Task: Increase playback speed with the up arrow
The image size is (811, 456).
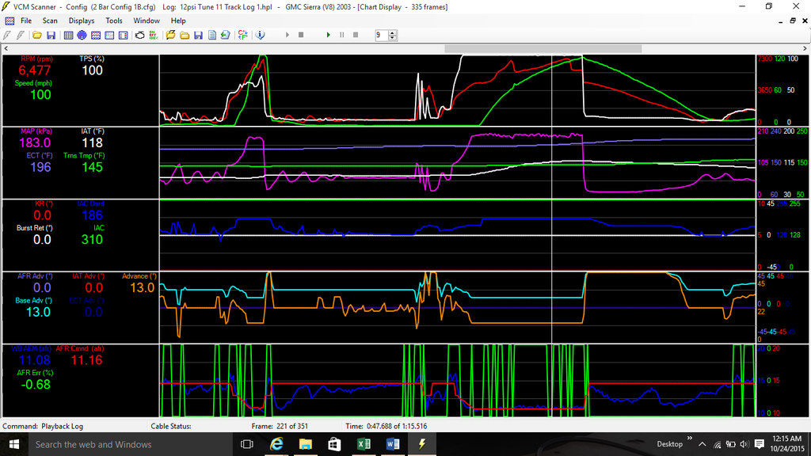Action: [393, 32]
